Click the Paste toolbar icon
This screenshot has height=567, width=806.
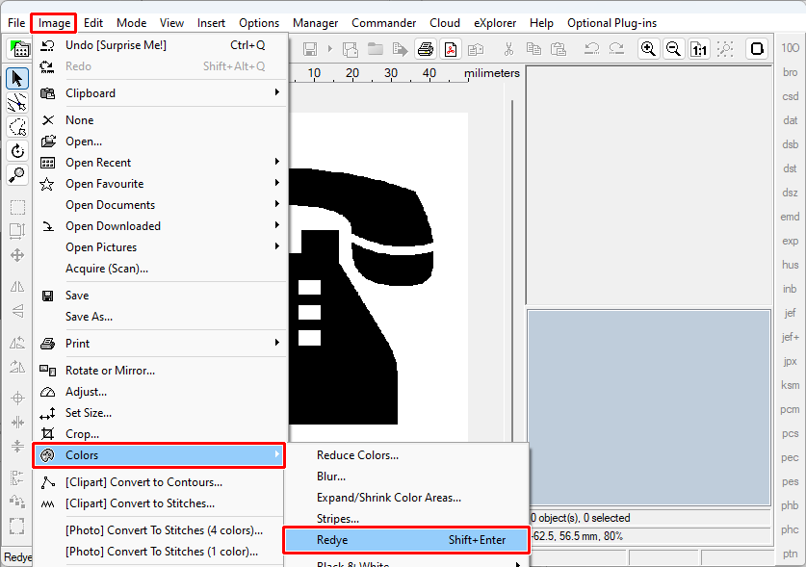[559, 49]
